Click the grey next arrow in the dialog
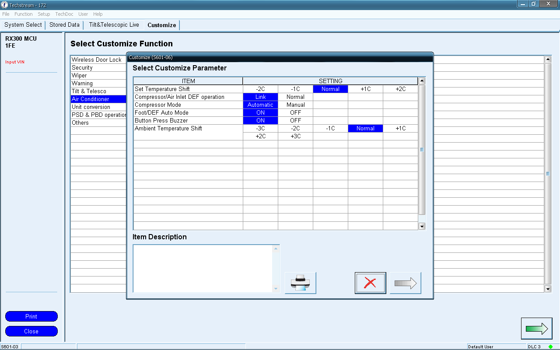Viewport: 560px width, 350px height. [x=405, y=283]
